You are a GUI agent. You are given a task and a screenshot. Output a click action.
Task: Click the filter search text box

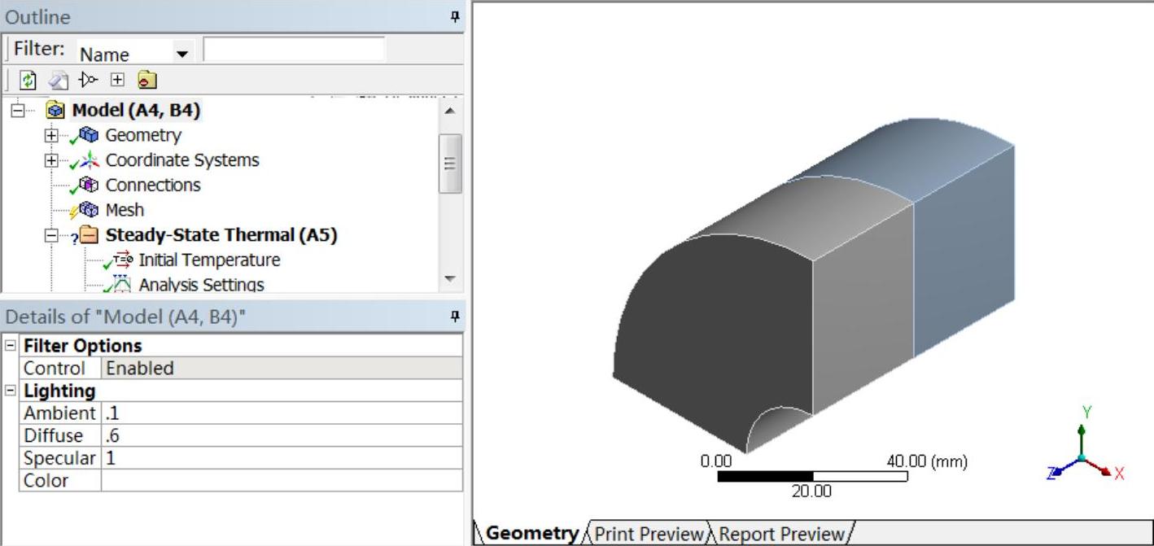(293, 50)
